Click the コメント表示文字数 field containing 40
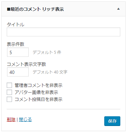Image resolution: width=127 pixels, height=132 pixels. click(x=18, y=72)
